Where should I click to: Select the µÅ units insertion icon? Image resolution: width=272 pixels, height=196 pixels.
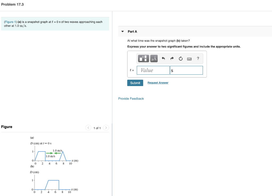tap(154, 58)
